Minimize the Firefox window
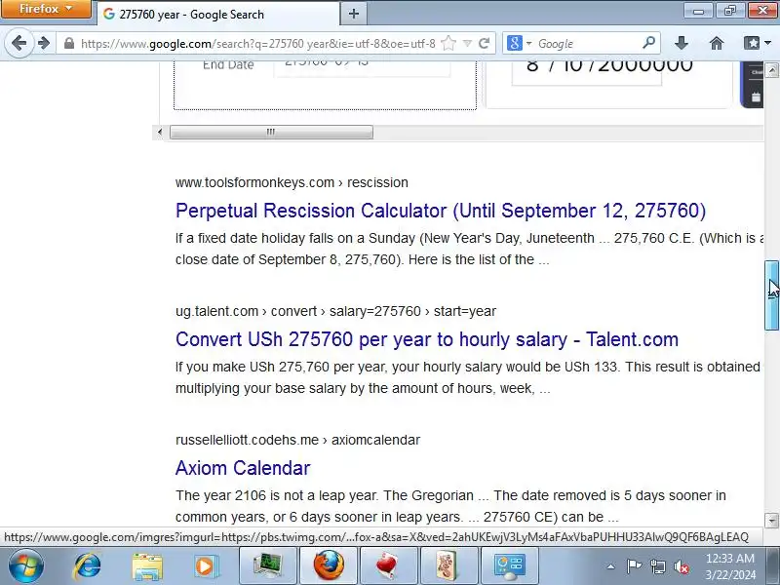Image resolution: width=780 pixels, height=585 pixels. [698, 11]
